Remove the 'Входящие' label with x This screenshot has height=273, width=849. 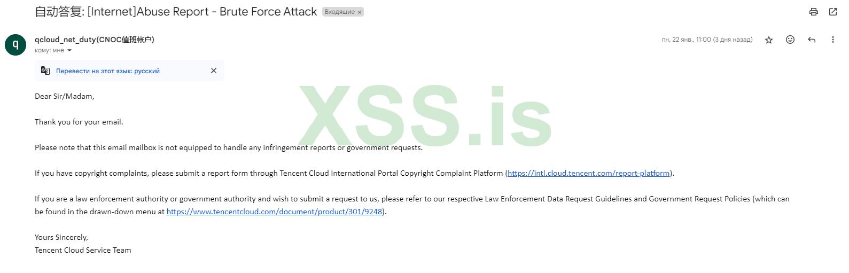[360, 12]
